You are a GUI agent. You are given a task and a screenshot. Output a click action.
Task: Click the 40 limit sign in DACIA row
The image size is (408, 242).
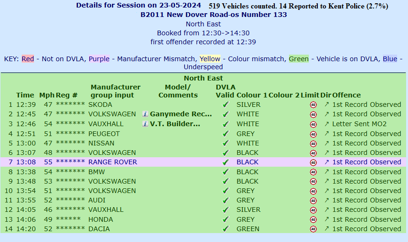pos(313,229)
